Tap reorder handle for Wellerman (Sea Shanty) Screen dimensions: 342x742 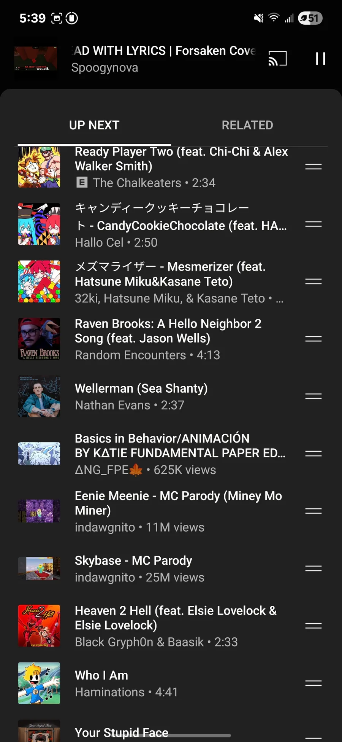click(313, 396)
